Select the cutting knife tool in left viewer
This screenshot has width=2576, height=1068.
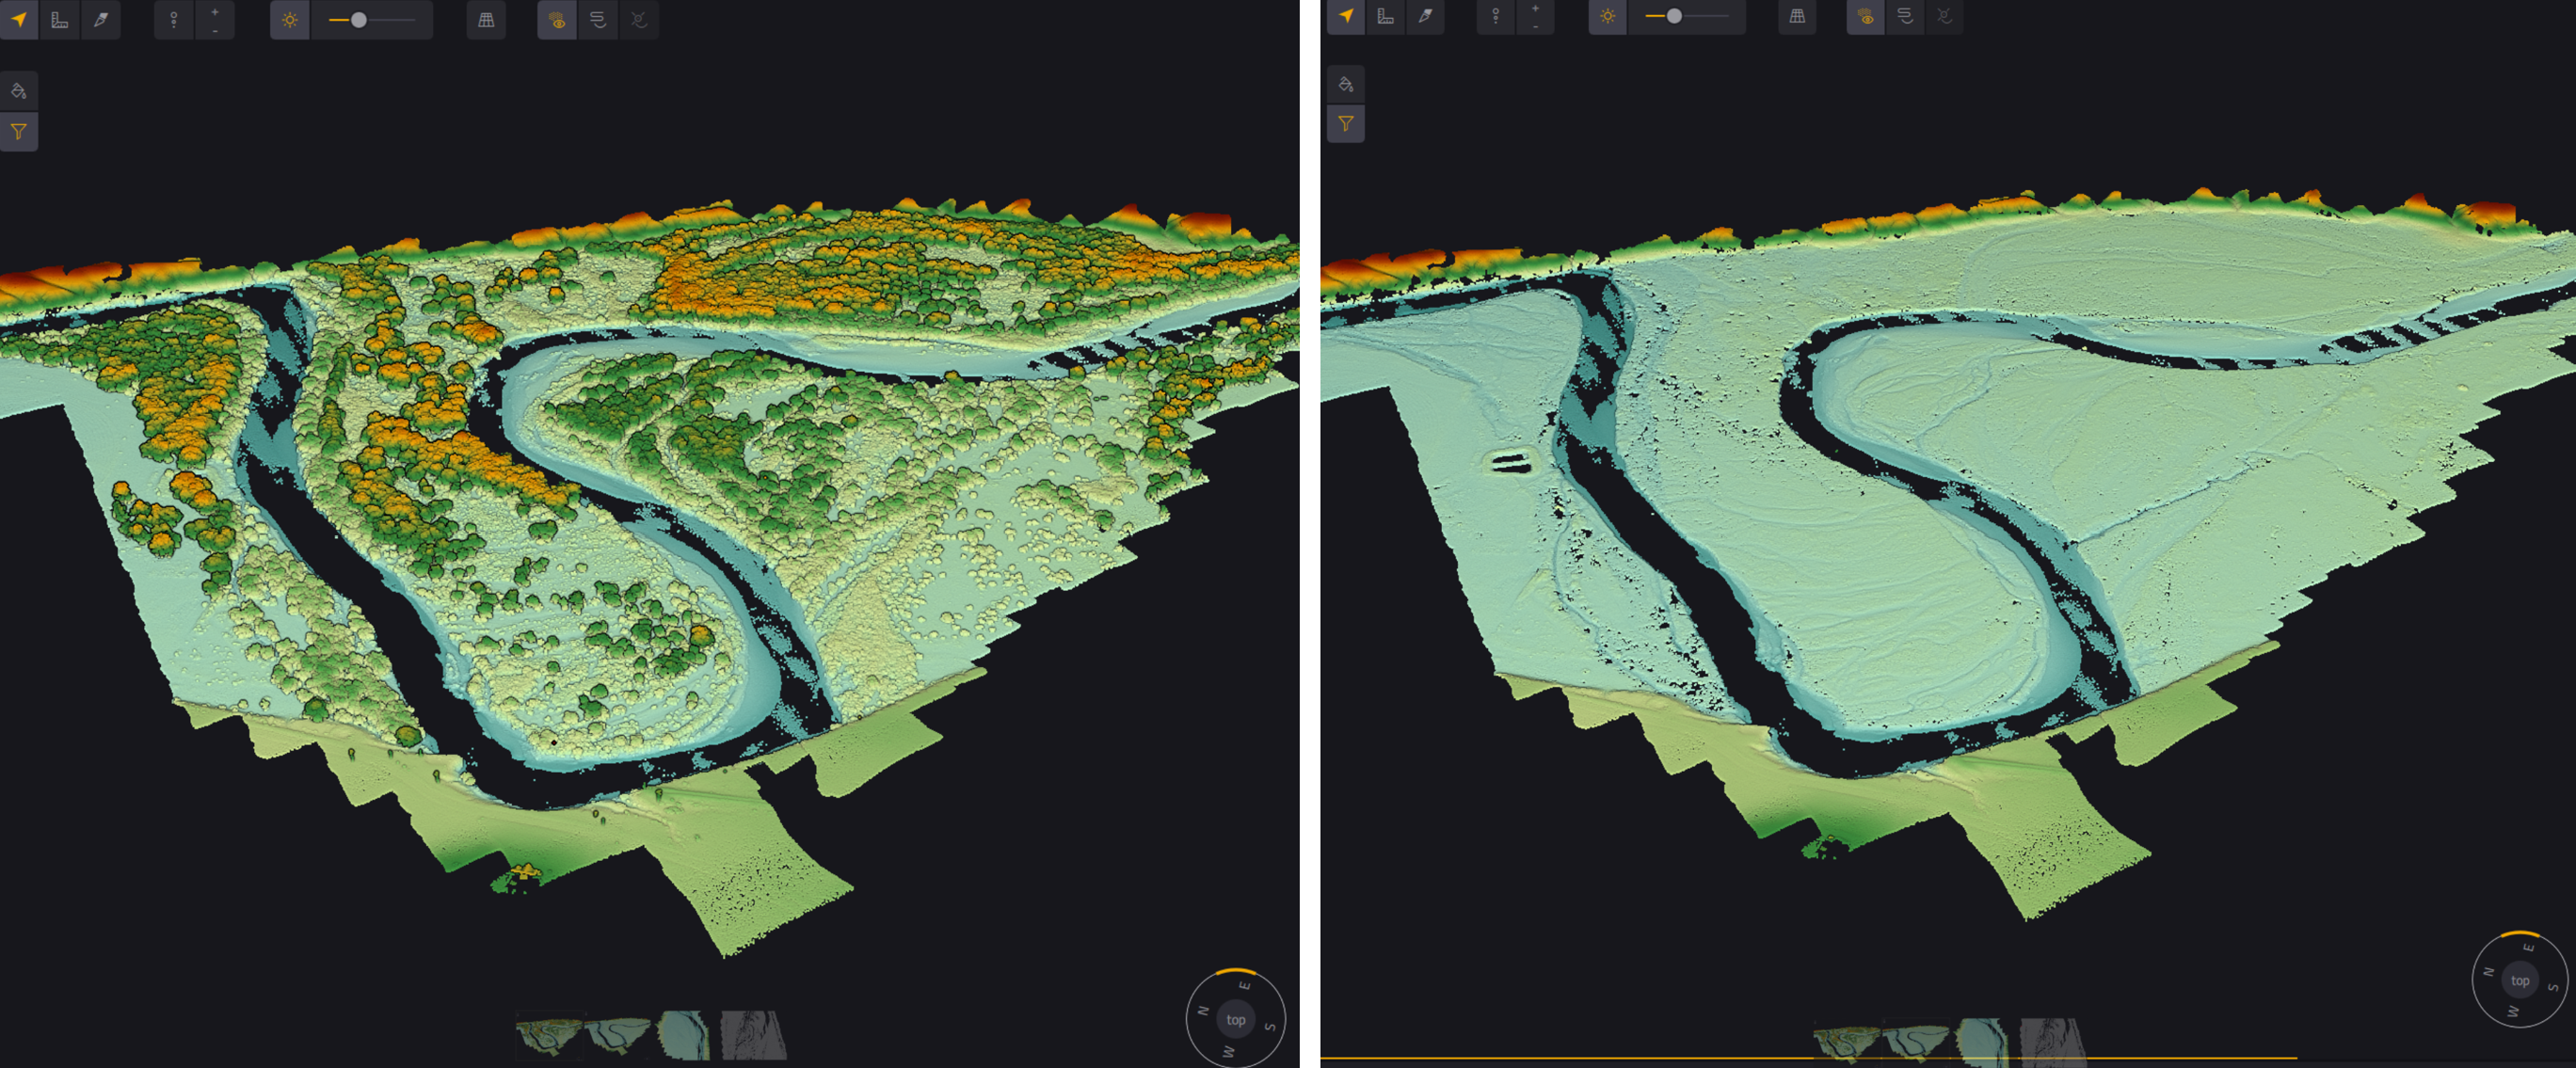101,20
